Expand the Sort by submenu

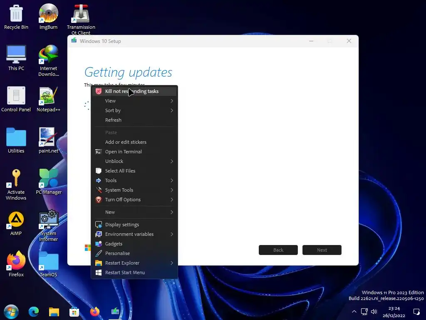click(134, 110)
